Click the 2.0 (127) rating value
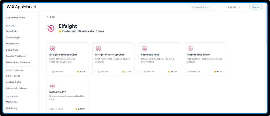The width and height of the screenshot is (270, 116). click(82, 109)
